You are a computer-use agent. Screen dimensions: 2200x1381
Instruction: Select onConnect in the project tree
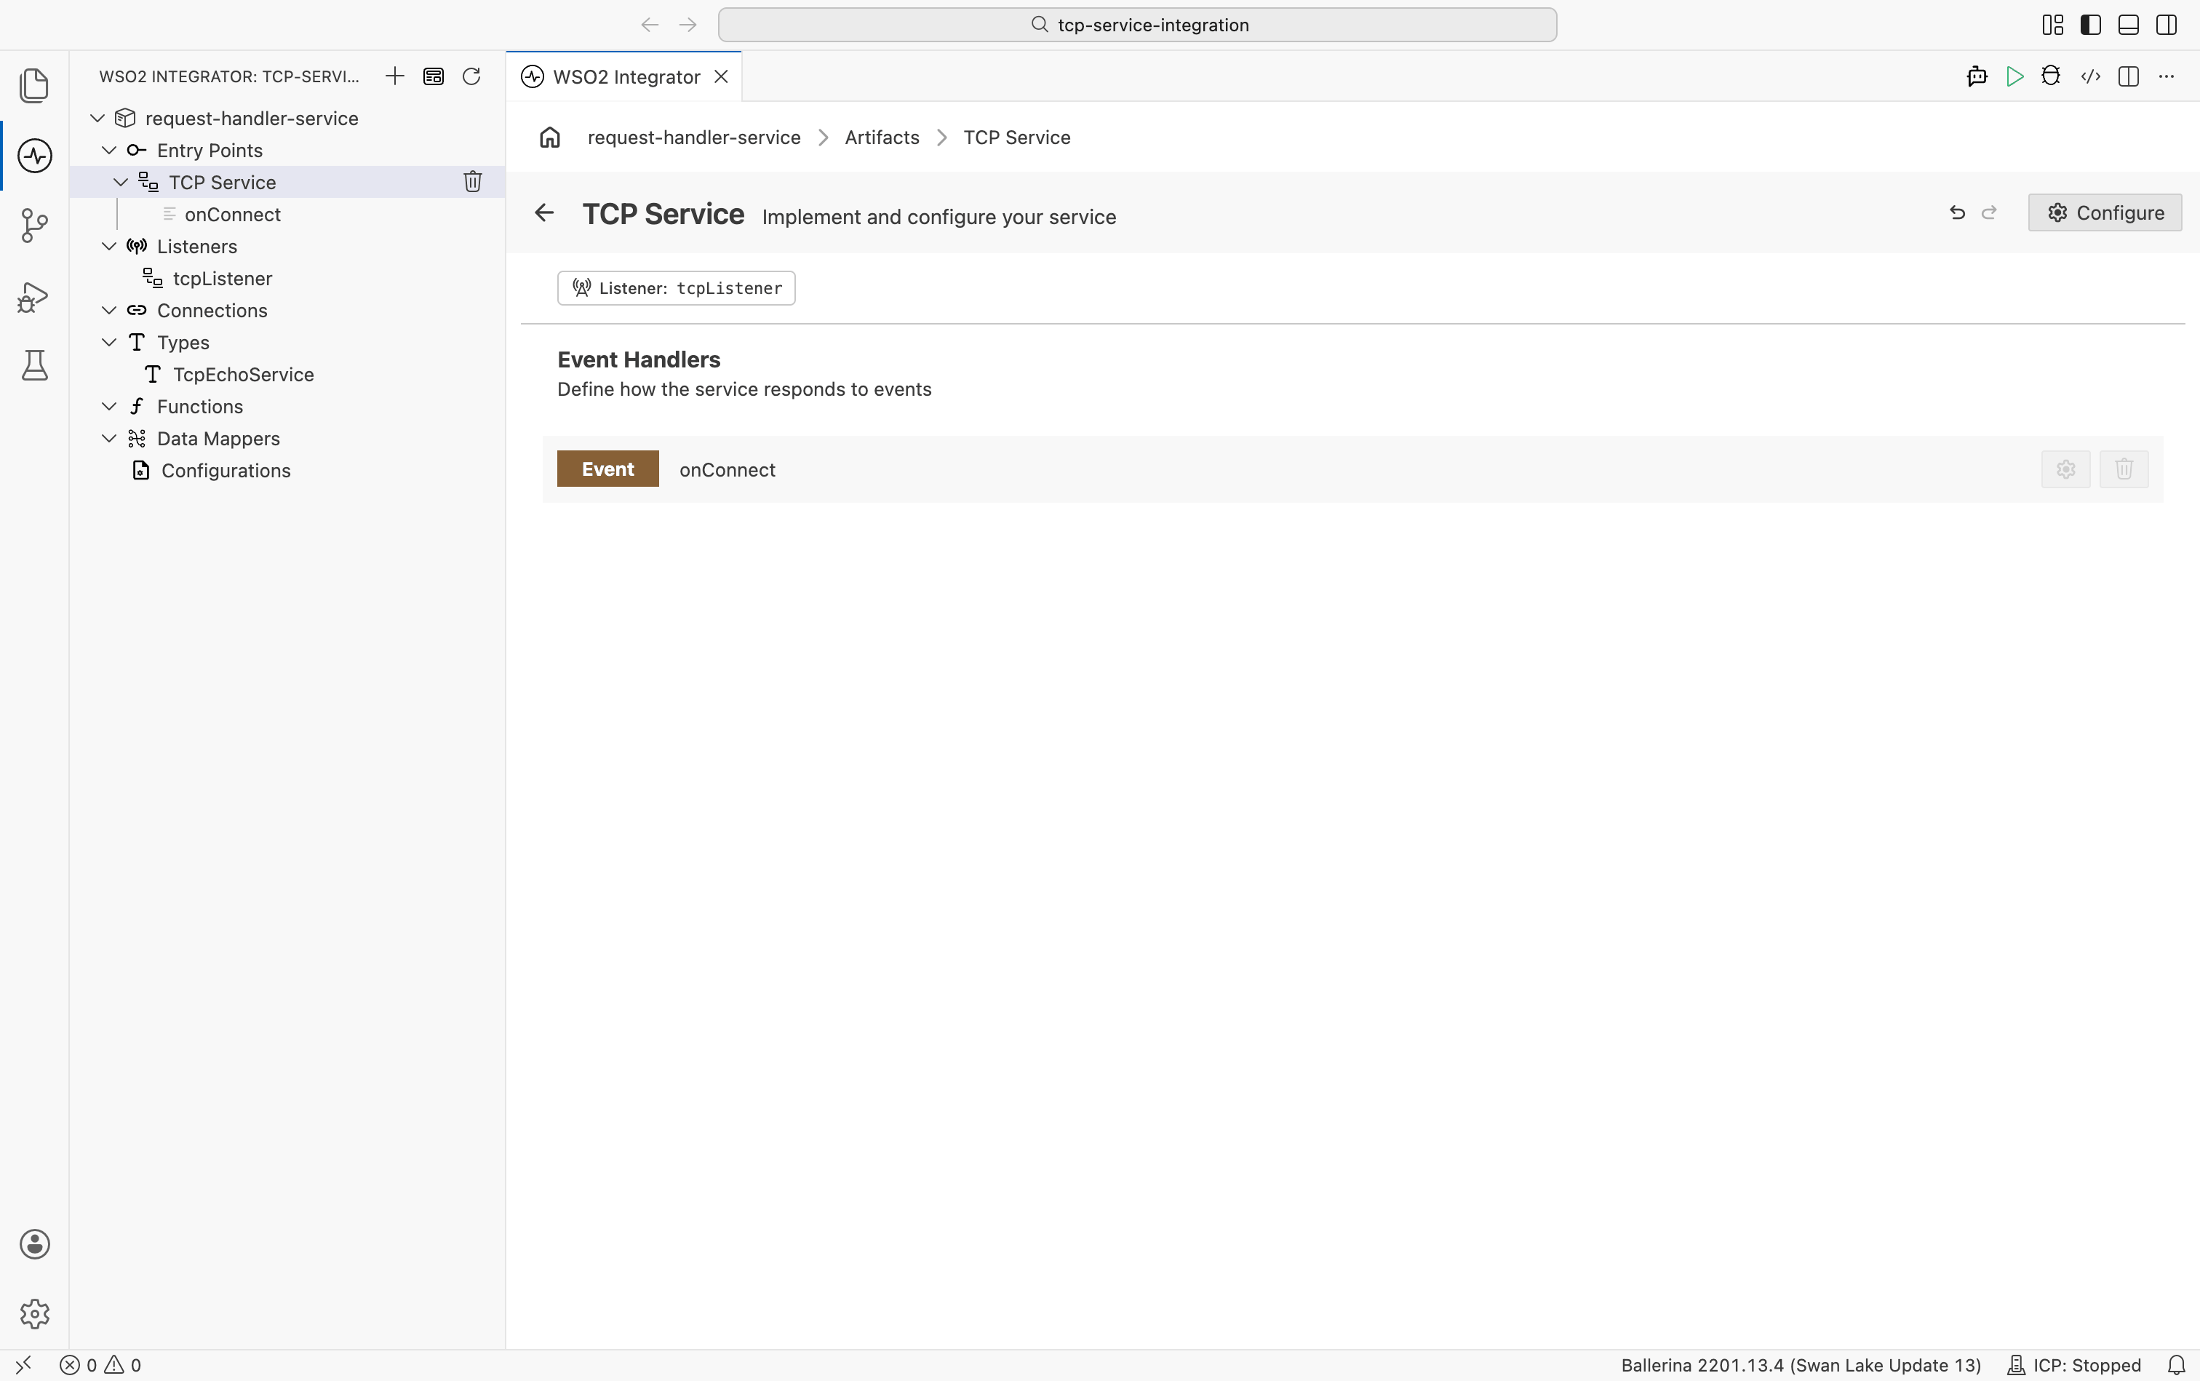(232, 214)
